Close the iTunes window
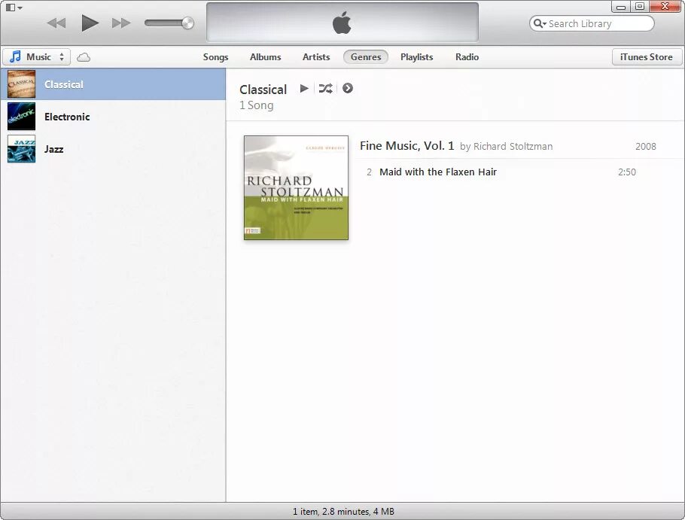This screenshot has width=685, height=520. point(665,7)
